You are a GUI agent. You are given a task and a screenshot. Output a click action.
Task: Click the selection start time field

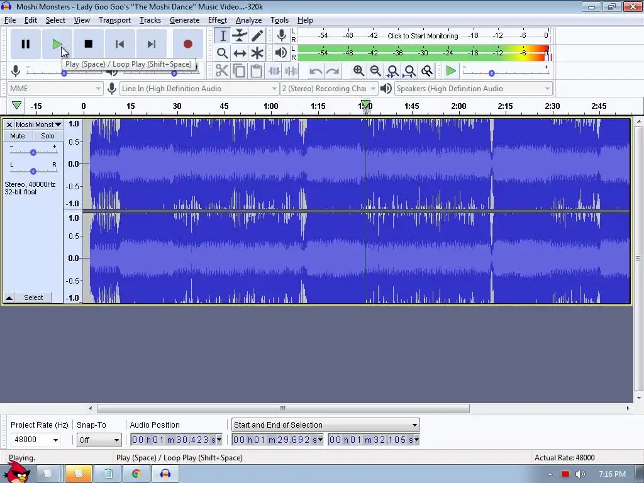tap(277, 440)
